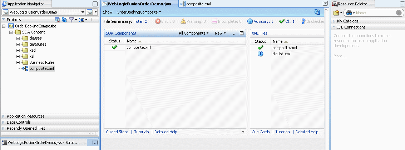
Task: Open the Projects filter funnel icon
Action: coord(71,20)
